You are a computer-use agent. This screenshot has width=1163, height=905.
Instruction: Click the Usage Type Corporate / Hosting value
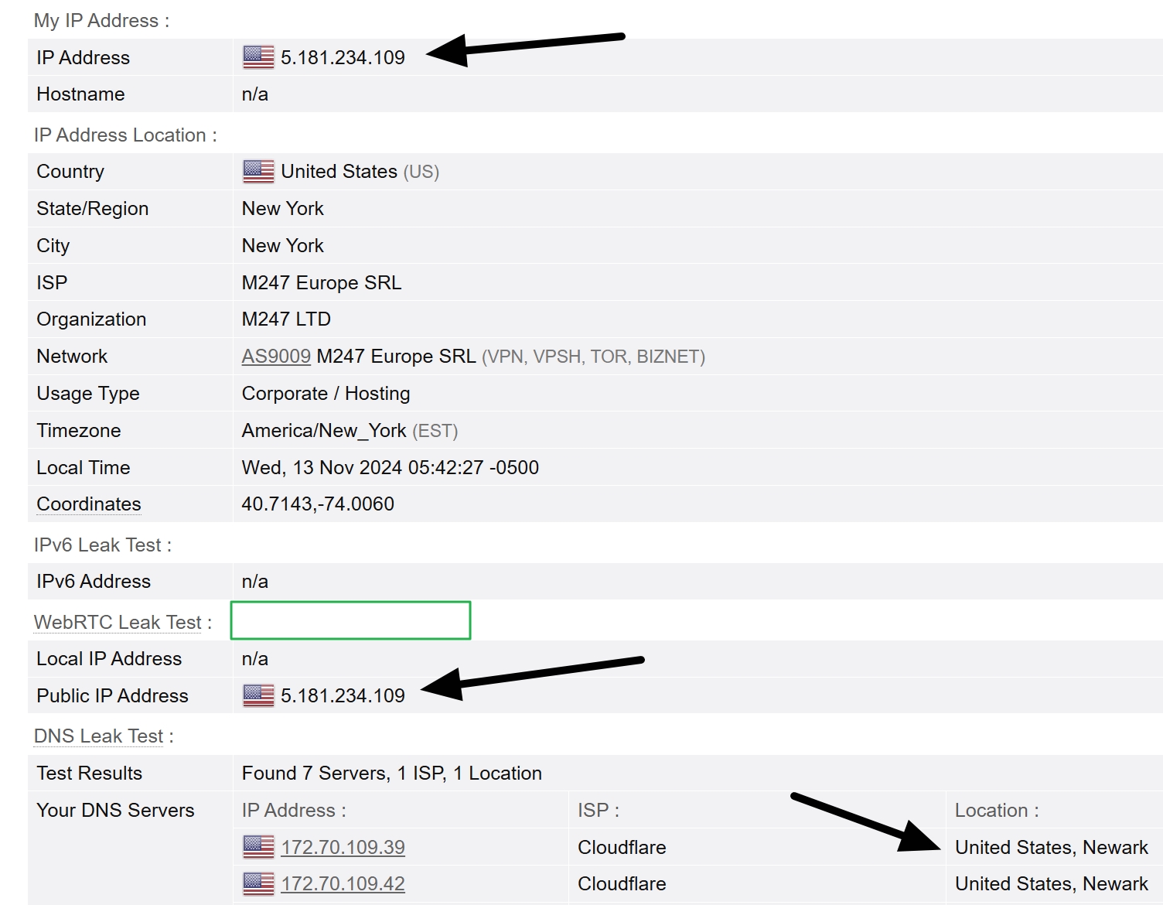[x=326, y=393]
